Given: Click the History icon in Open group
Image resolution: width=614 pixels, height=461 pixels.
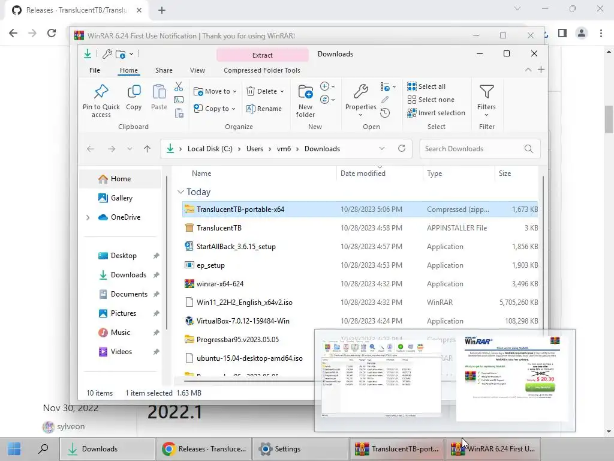Looking at the screenshot, I should (x=385, y=113).
